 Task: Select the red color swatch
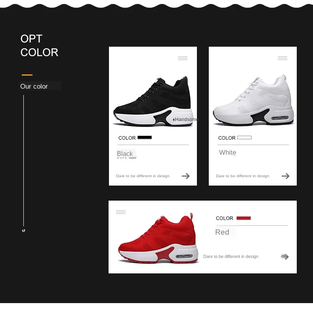click(244, 218)
